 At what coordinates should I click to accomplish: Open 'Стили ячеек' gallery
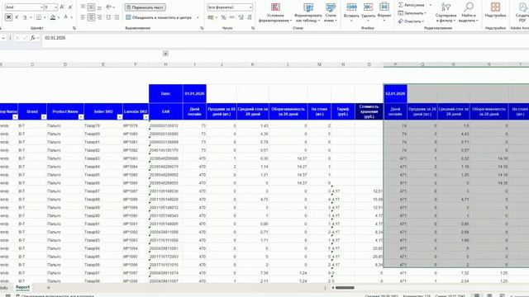click(x=331, y=13)
